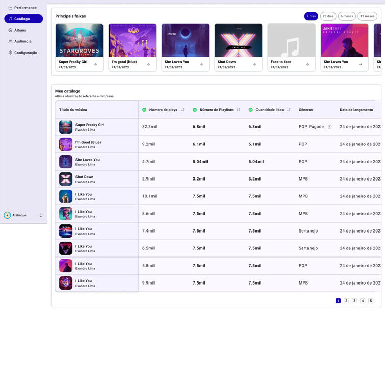Open Super Freaky Girl title in table
This screenshot has width=386, height=386.
point(90,125)
